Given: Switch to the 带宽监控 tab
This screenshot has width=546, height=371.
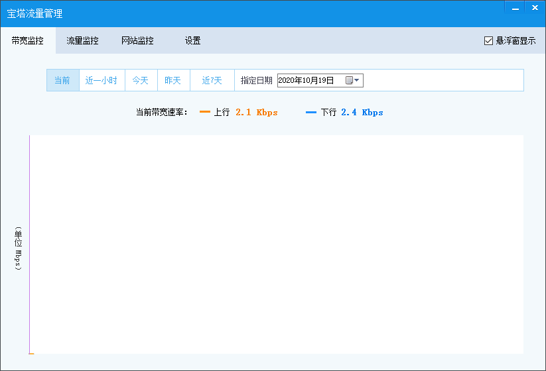Looking at the screenshot, I should pos(27,40).
